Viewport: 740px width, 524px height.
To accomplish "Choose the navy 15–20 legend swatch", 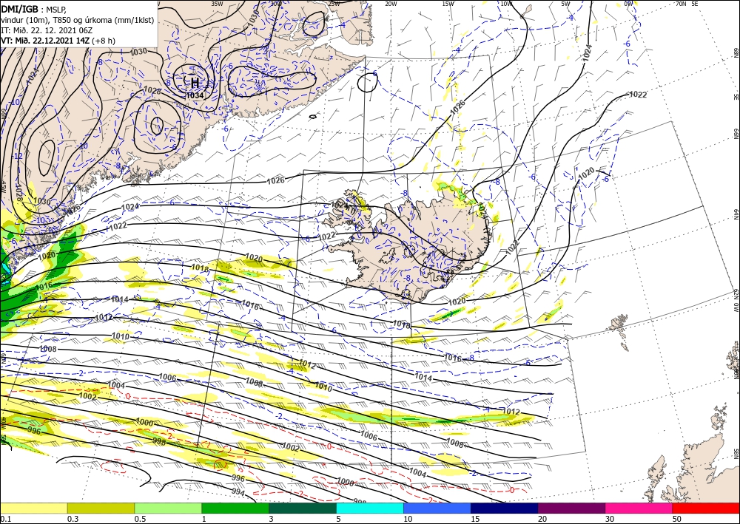I will pos(505,508).
